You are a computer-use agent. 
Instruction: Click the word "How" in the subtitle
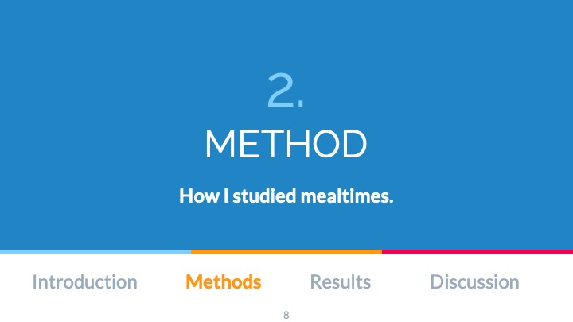[196, 196]
